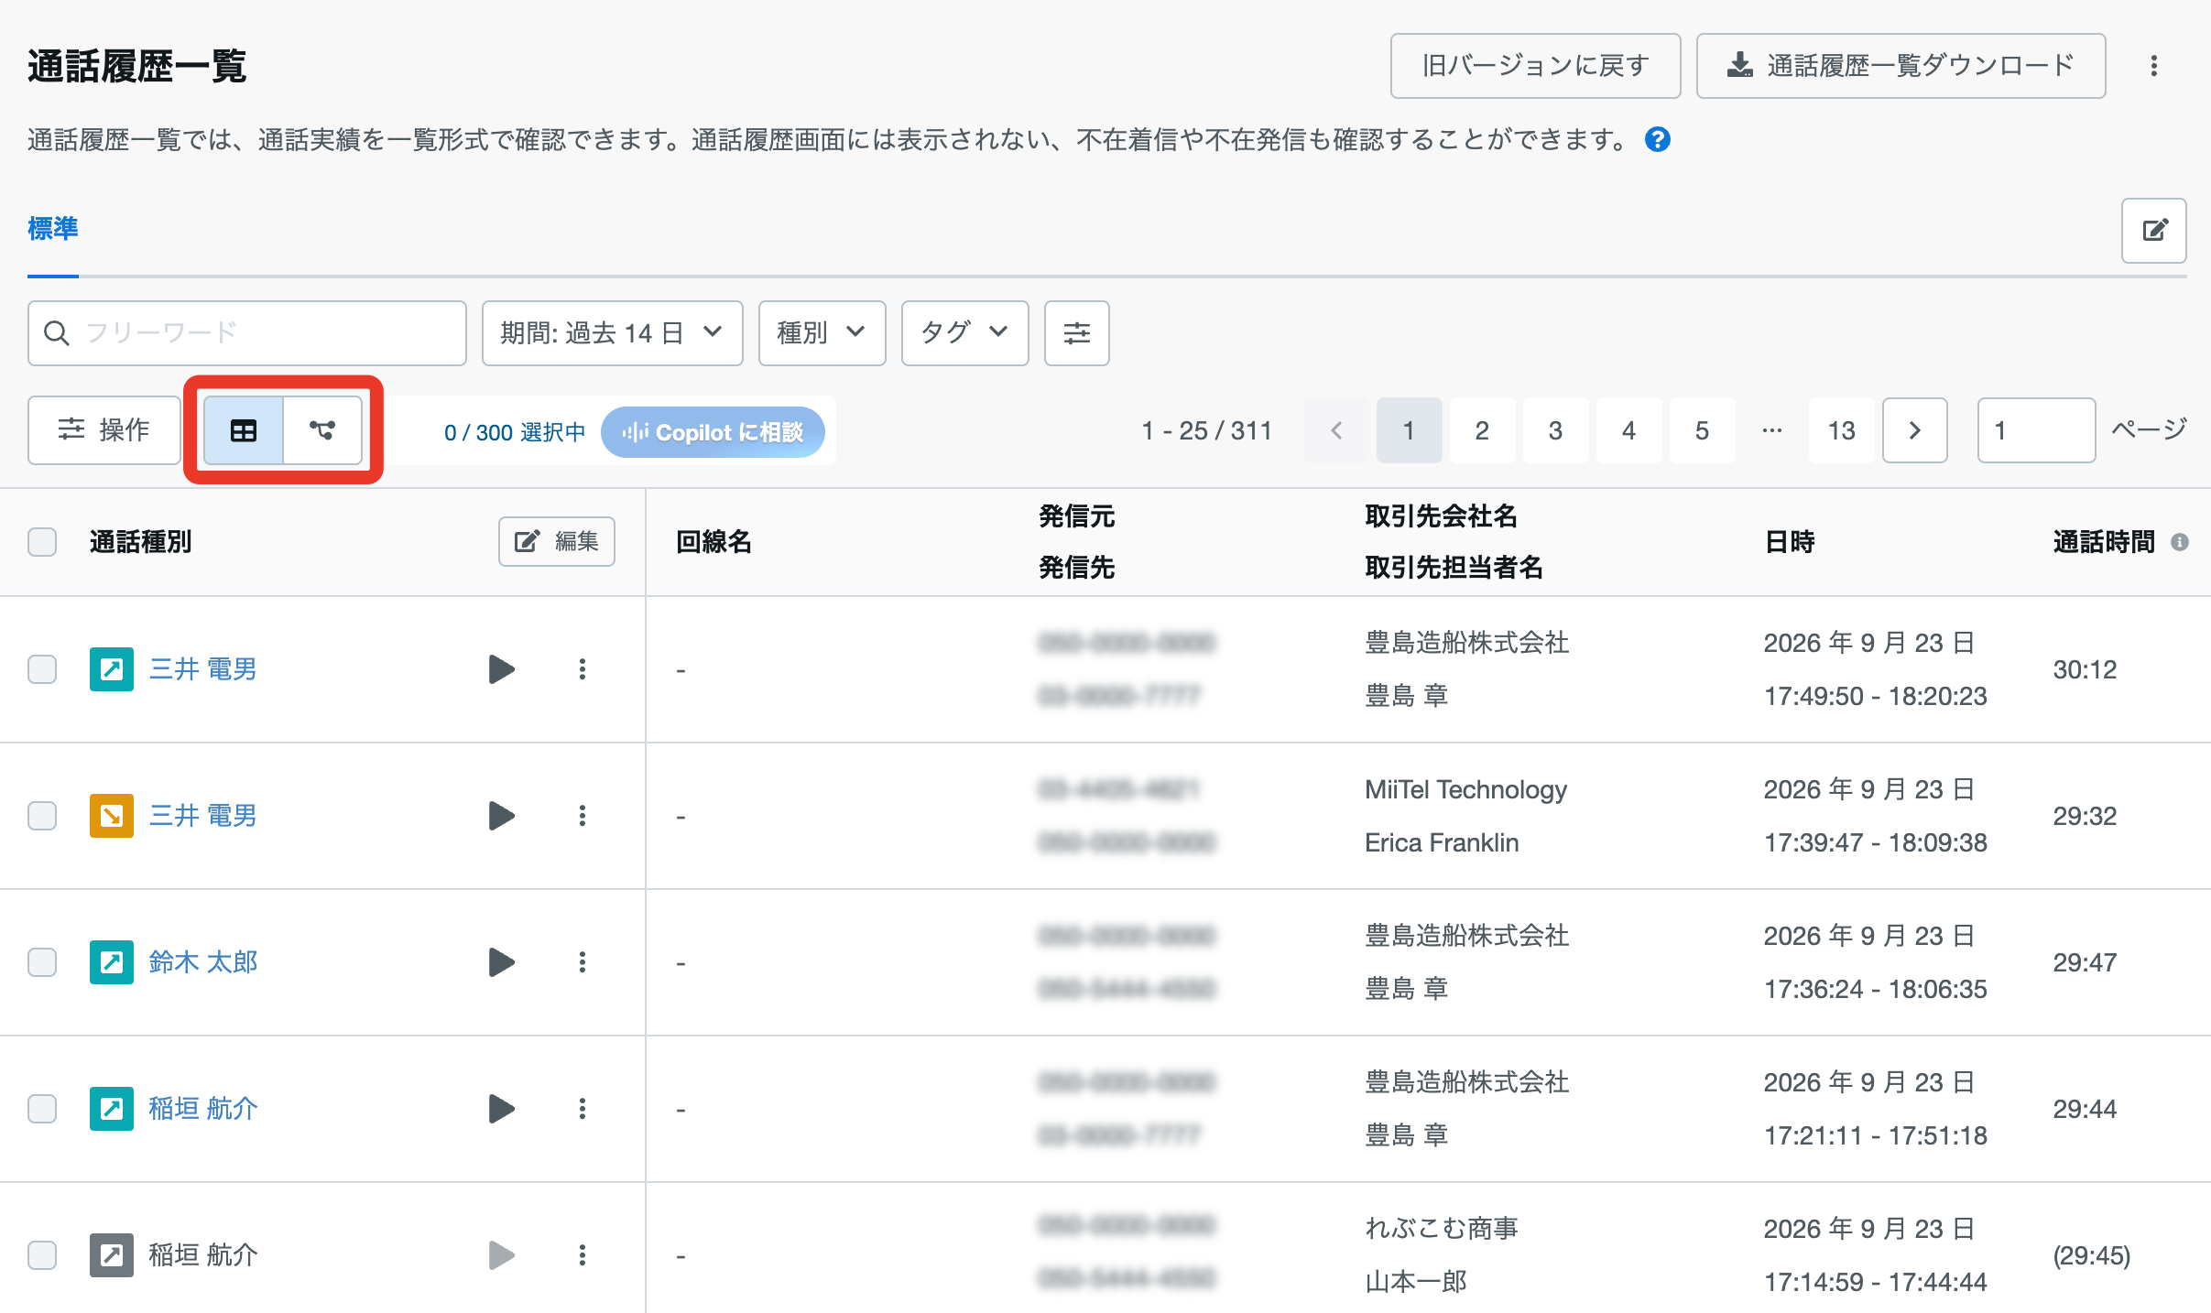The width and height of the screenshot is (2211, 1313).
Task: Click the orange inbound call icon
Action: (x=112, y=816)
